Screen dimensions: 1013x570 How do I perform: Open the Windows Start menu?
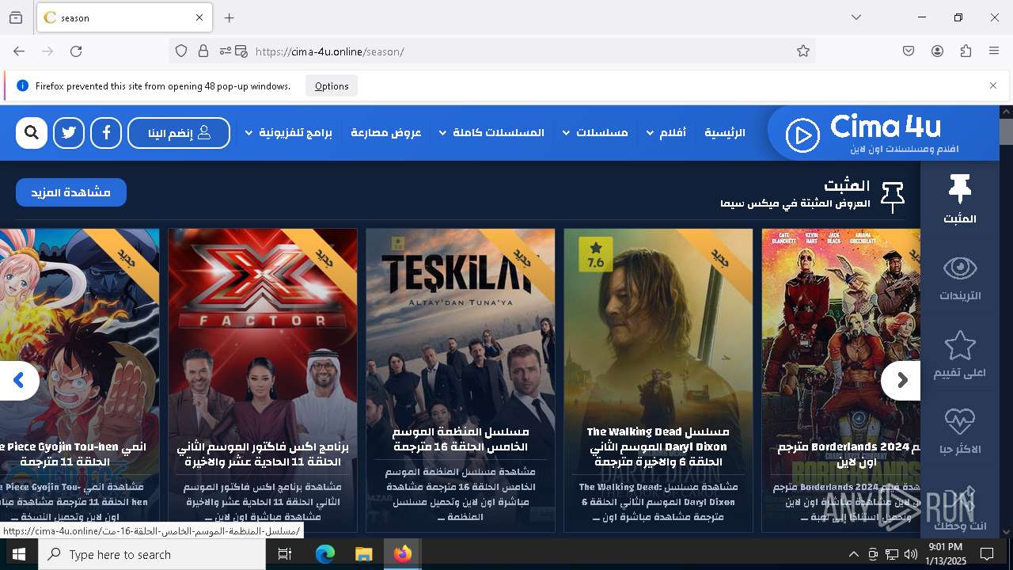(x=19, y=554)
